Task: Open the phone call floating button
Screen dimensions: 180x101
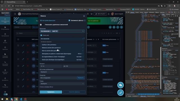Action: pyautogui.click(x=120, y=93)
